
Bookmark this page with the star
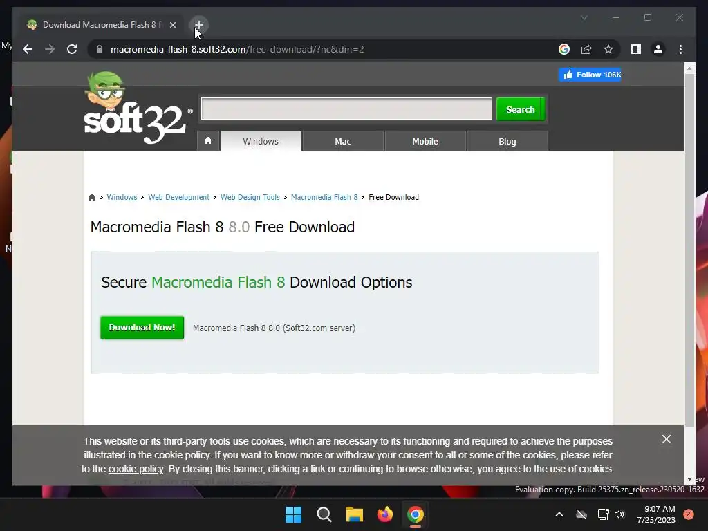pyautogui.click(x=608, y=49)
